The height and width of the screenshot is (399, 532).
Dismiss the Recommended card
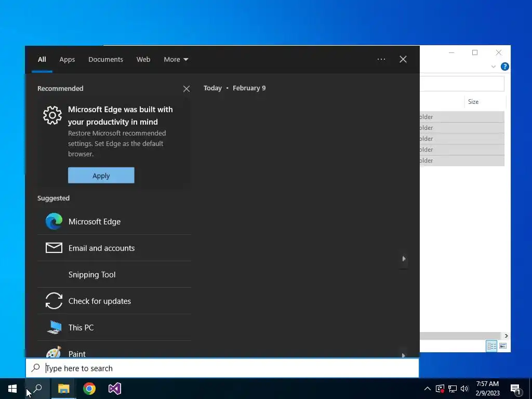(187, 89)
